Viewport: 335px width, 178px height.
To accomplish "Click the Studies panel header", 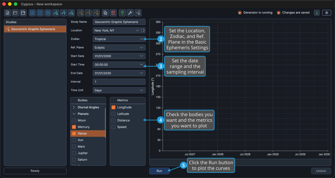I will (35, 22).
